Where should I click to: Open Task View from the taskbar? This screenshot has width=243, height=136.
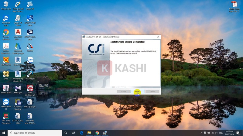[x=74, y=133]
